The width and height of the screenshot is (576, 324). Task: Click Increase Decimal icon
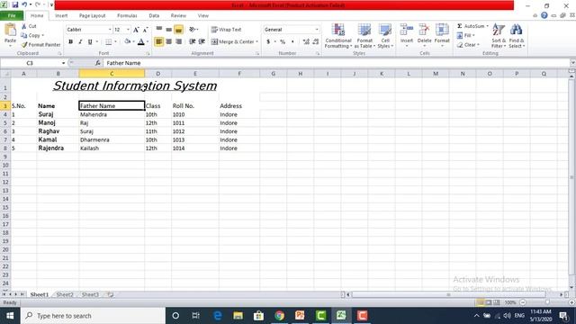click(306, 41)
